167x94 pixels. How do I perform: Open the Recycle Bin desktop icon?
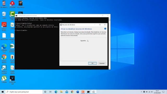[x=4, y=14]
